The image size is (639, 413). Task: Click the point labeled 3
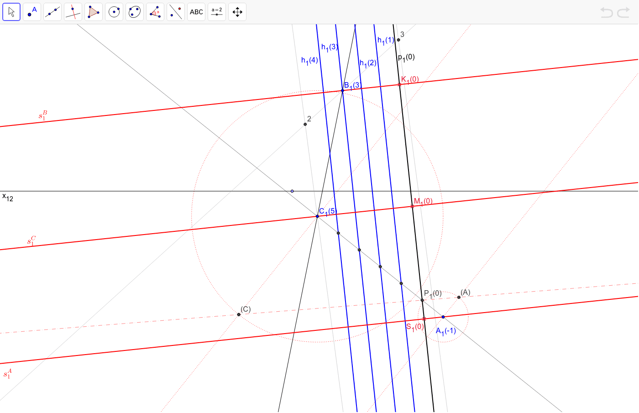[x=398, y=40]
